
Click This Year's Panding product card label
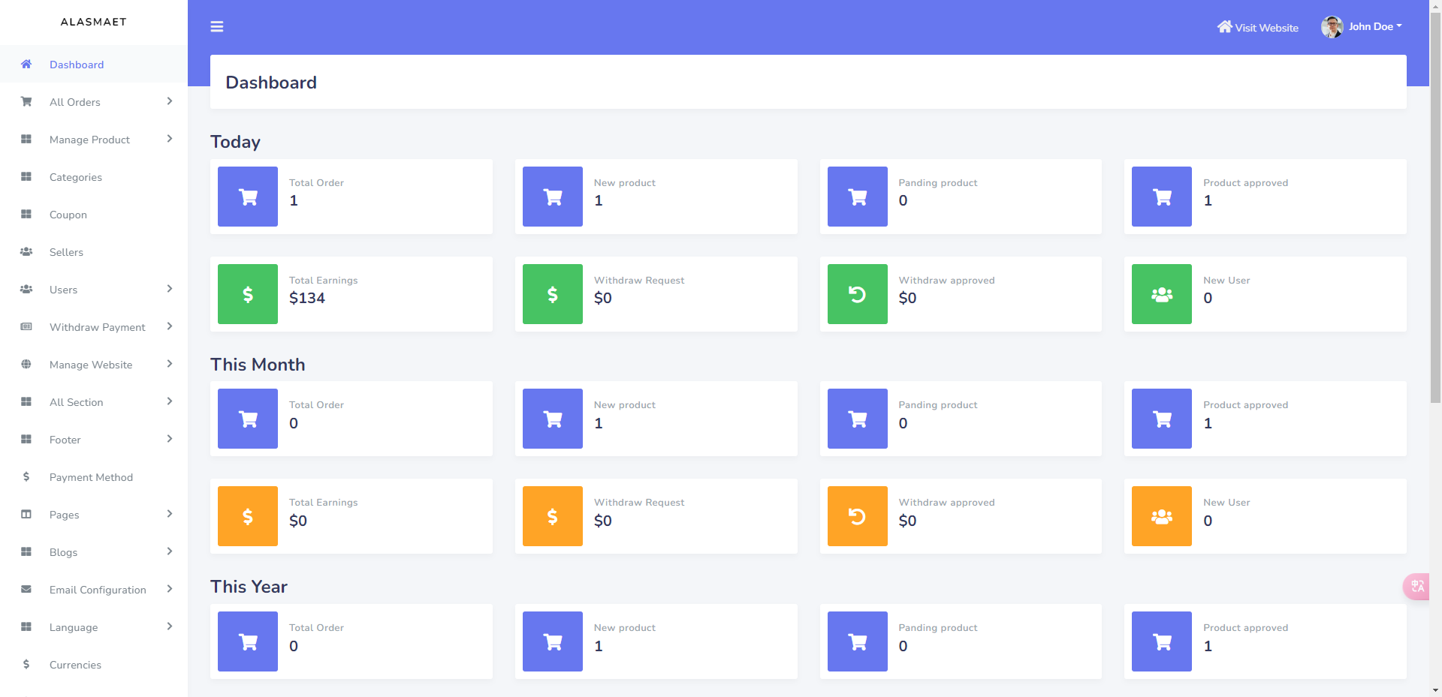point(938,628)
